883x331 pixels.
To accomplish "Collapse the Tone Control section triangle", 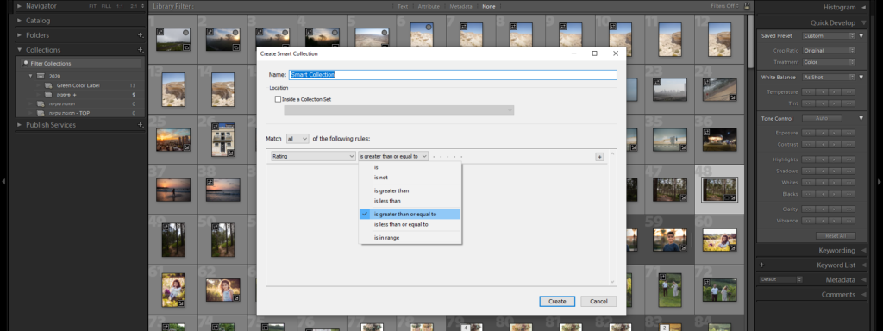I will tap(861, 118).
